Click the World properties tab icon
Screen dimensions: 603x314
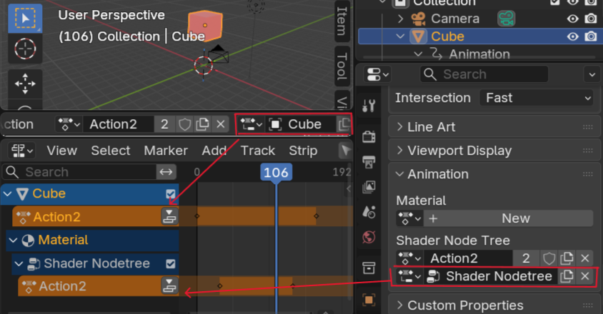[369, 237]
